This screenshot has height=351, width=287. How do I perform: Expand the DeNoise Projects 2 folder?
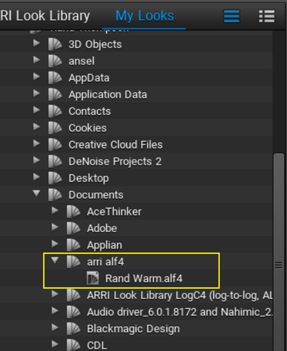pyautogui.click(x=36, y=160)
